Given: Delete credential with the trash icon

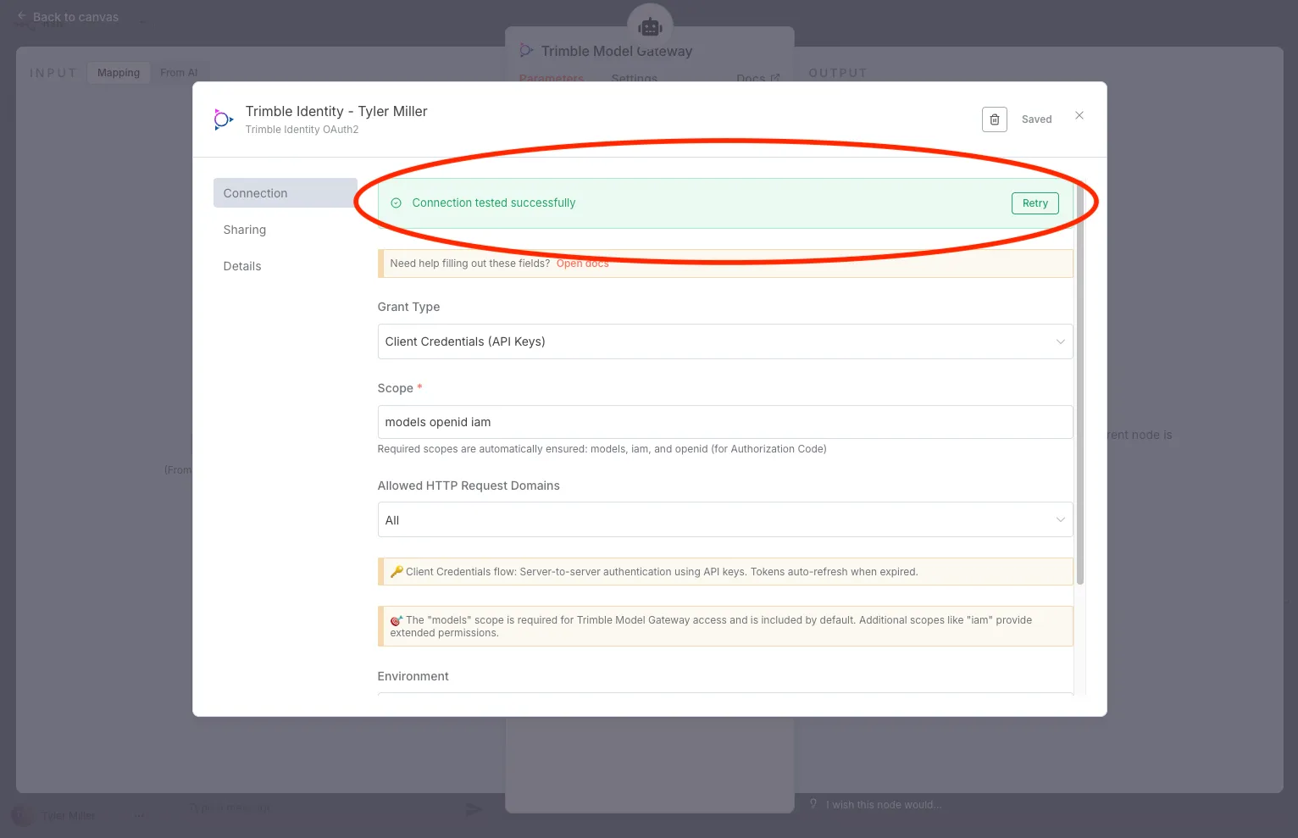Looking at the screenshot, I should tap(994, 119).
